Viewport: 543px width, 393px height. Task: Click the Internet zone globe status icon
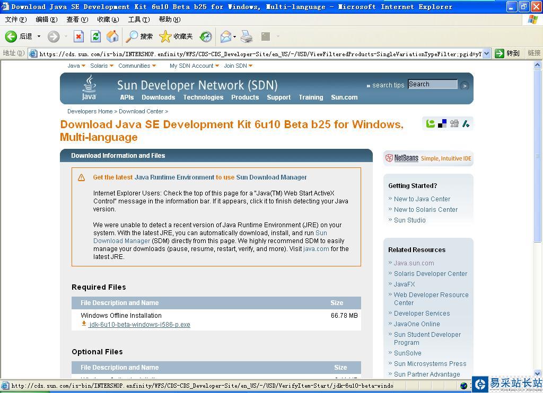tap(463, 386)
